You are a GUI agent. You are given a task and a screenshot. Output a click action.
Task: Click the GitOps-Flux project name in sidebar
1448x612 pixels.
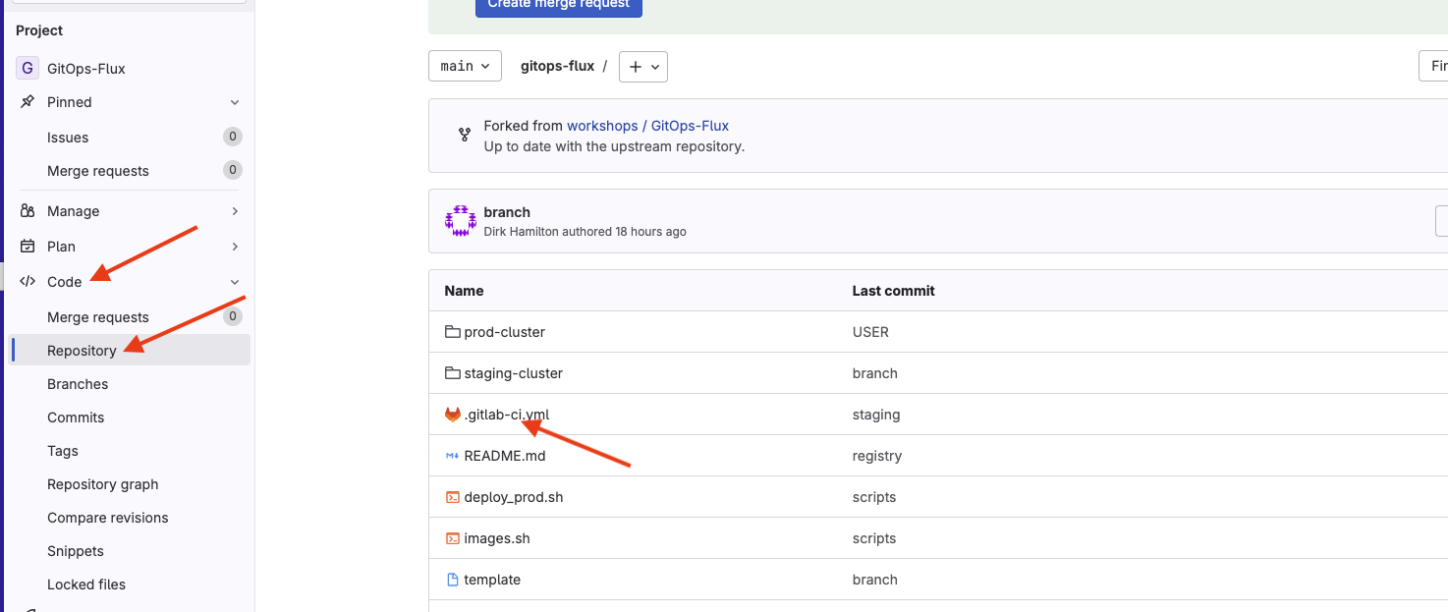(x=86, y=69)
